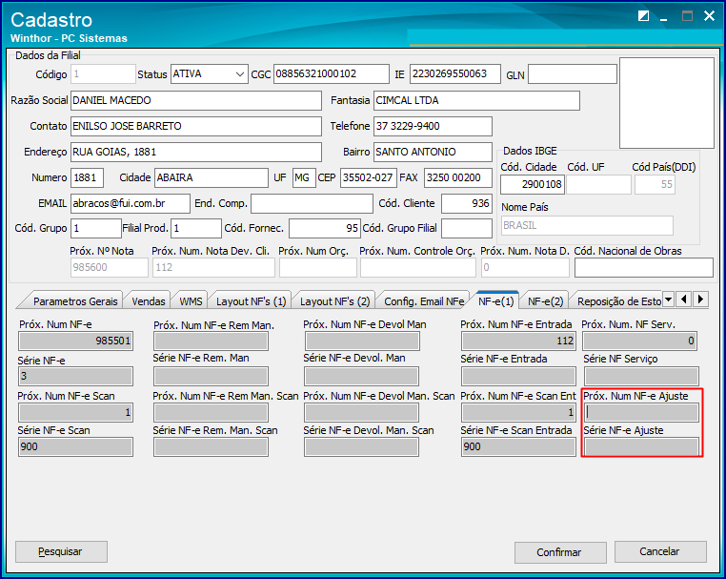Image resolution: width=726 pixels, height=579 pixels.
Task: Open the tab list dropdown arrow
Action: [x=668, y=300]
